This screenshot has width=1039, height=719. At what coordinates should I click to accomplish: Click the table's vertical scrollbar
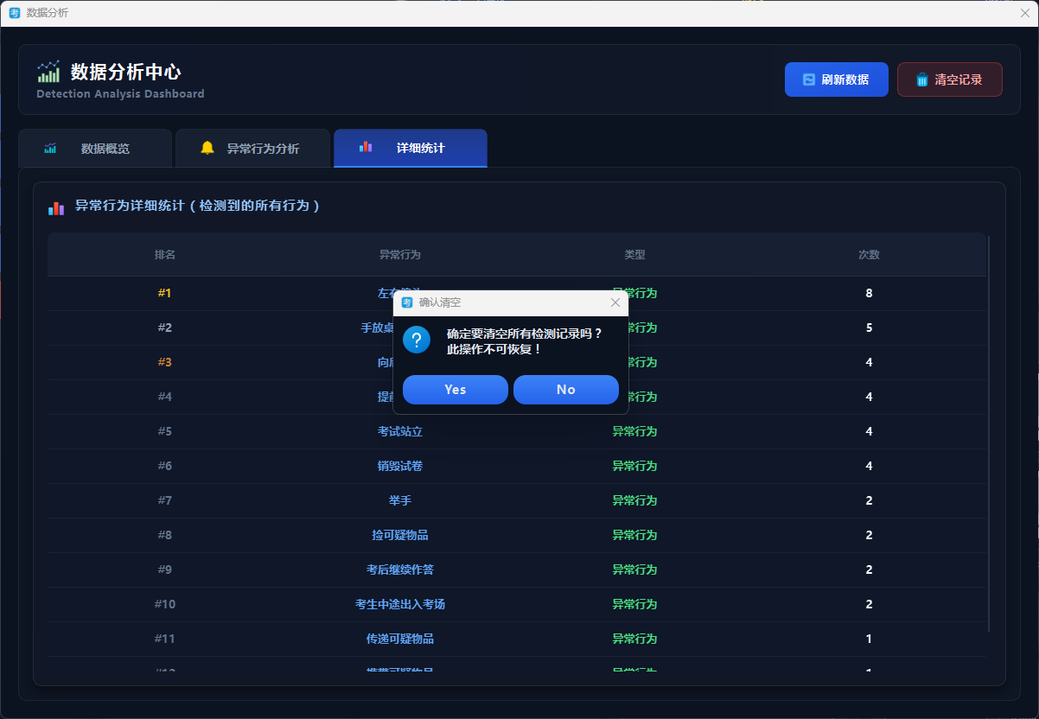click(x=989, y=432)
